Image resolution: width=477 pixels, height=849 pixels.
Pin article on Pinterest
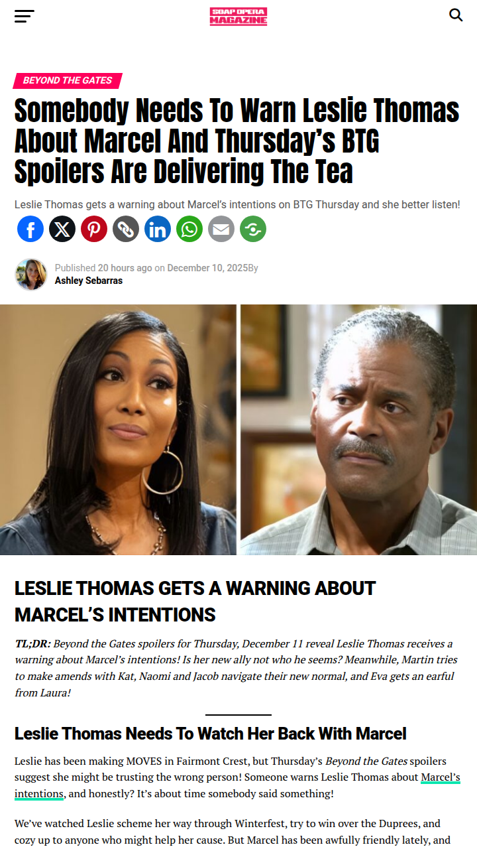pos(94,229)
